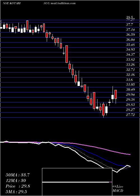Click the 29.38 price axis label

(x=130, y=100)
